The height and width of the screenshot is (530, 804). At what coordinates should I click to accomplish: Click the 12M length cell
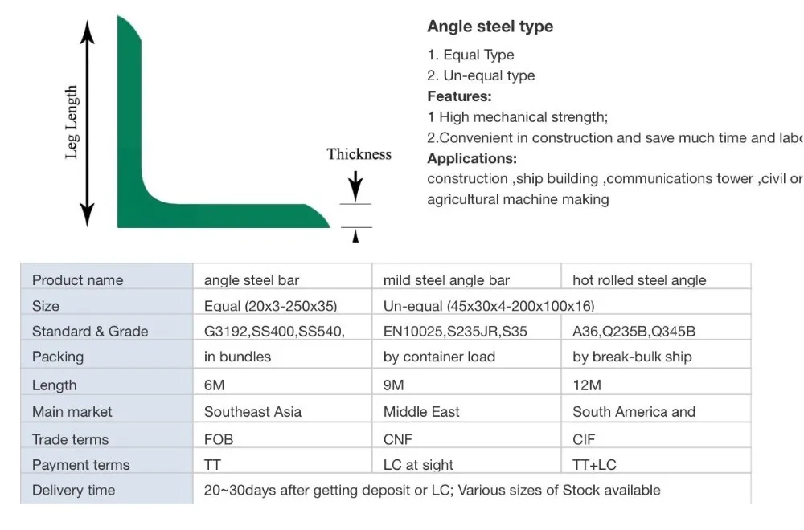[x=586, y=385]
